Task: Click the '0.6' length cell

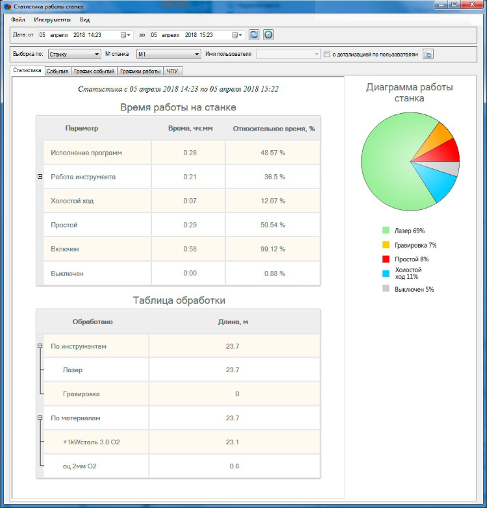Action: click(234, 466)
